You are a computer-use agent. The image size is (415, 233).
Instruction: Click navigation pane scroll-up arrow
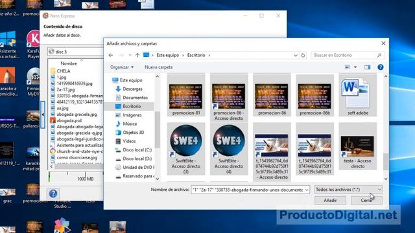[x=157, y=76]
